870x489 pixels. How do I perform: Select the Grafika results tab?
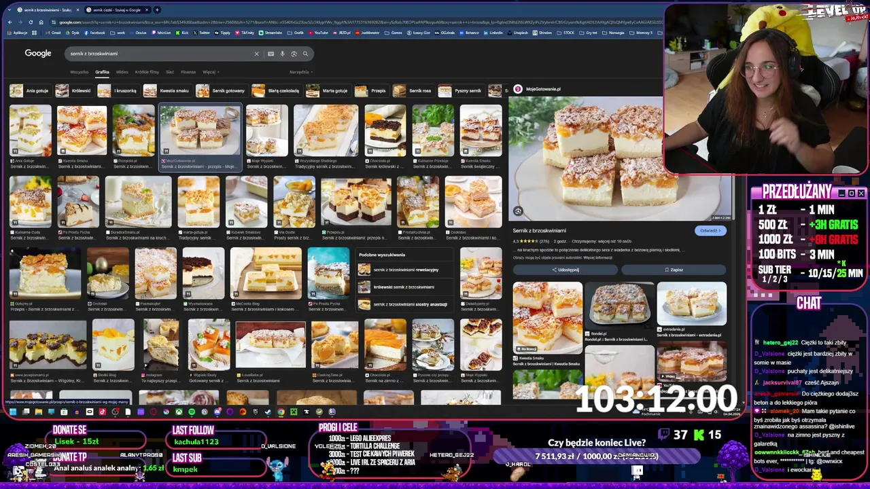click(102, 72)
